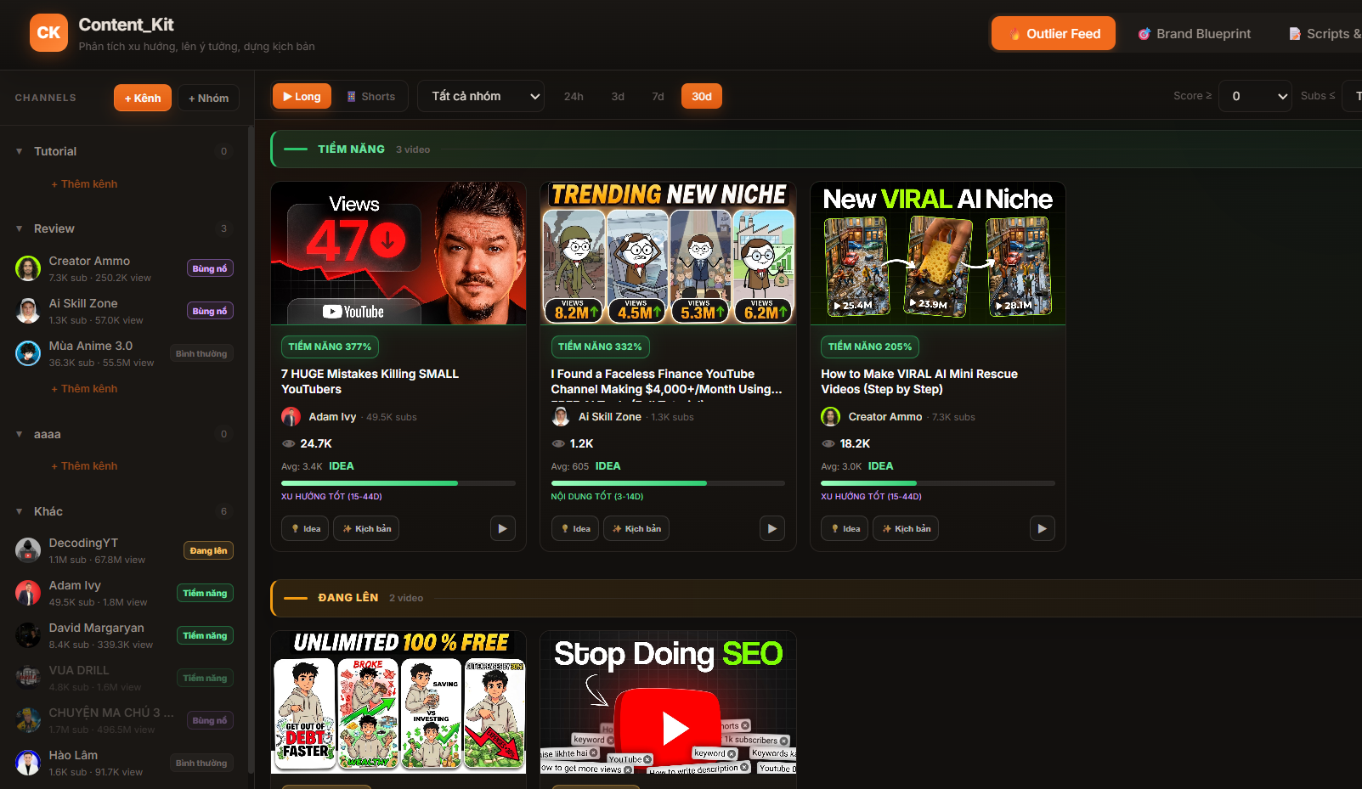Screen dimensions: 1362x789
Task: Select the Hào Lâm channel avatar
Action: [28, 763]
